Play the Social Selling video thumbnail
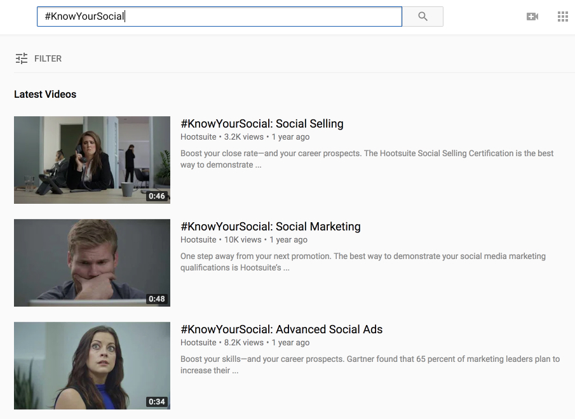This screenshot has height=419, width=575. click(x=92, y=159)
